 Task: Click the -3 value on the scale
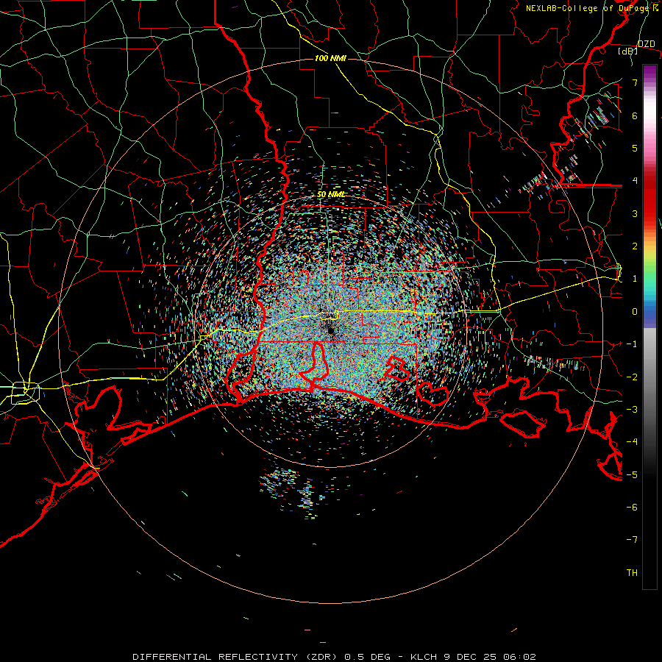point(632,410)
